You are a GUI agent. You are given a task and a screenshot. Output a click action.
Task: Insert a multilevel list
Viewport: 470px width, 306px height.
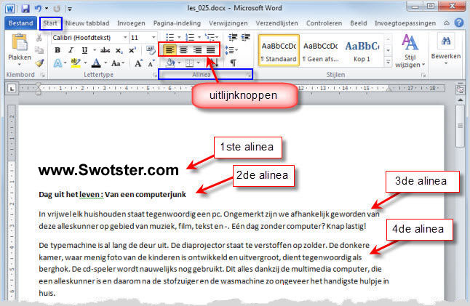(210, 37)
